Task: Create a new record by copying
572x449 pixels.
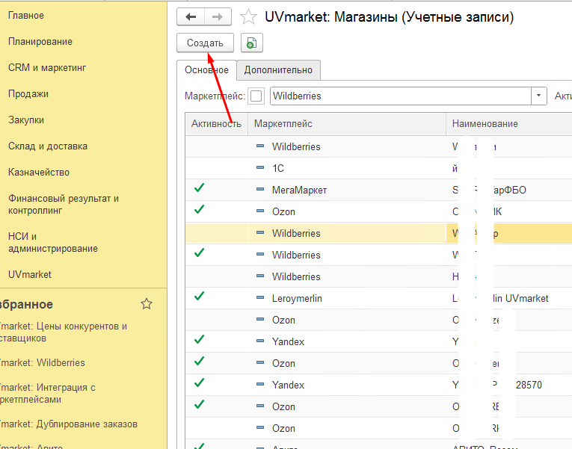Action: pyautogui.click(x=252, y=43)
